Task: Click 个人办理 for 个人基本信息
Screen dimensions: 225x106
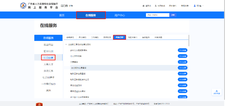Action: point(183,56)
